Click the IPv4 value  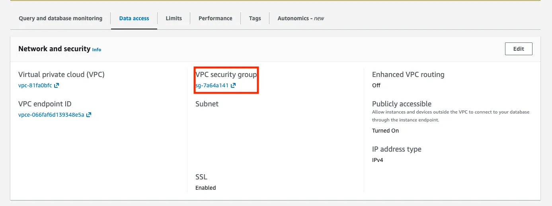378,160
